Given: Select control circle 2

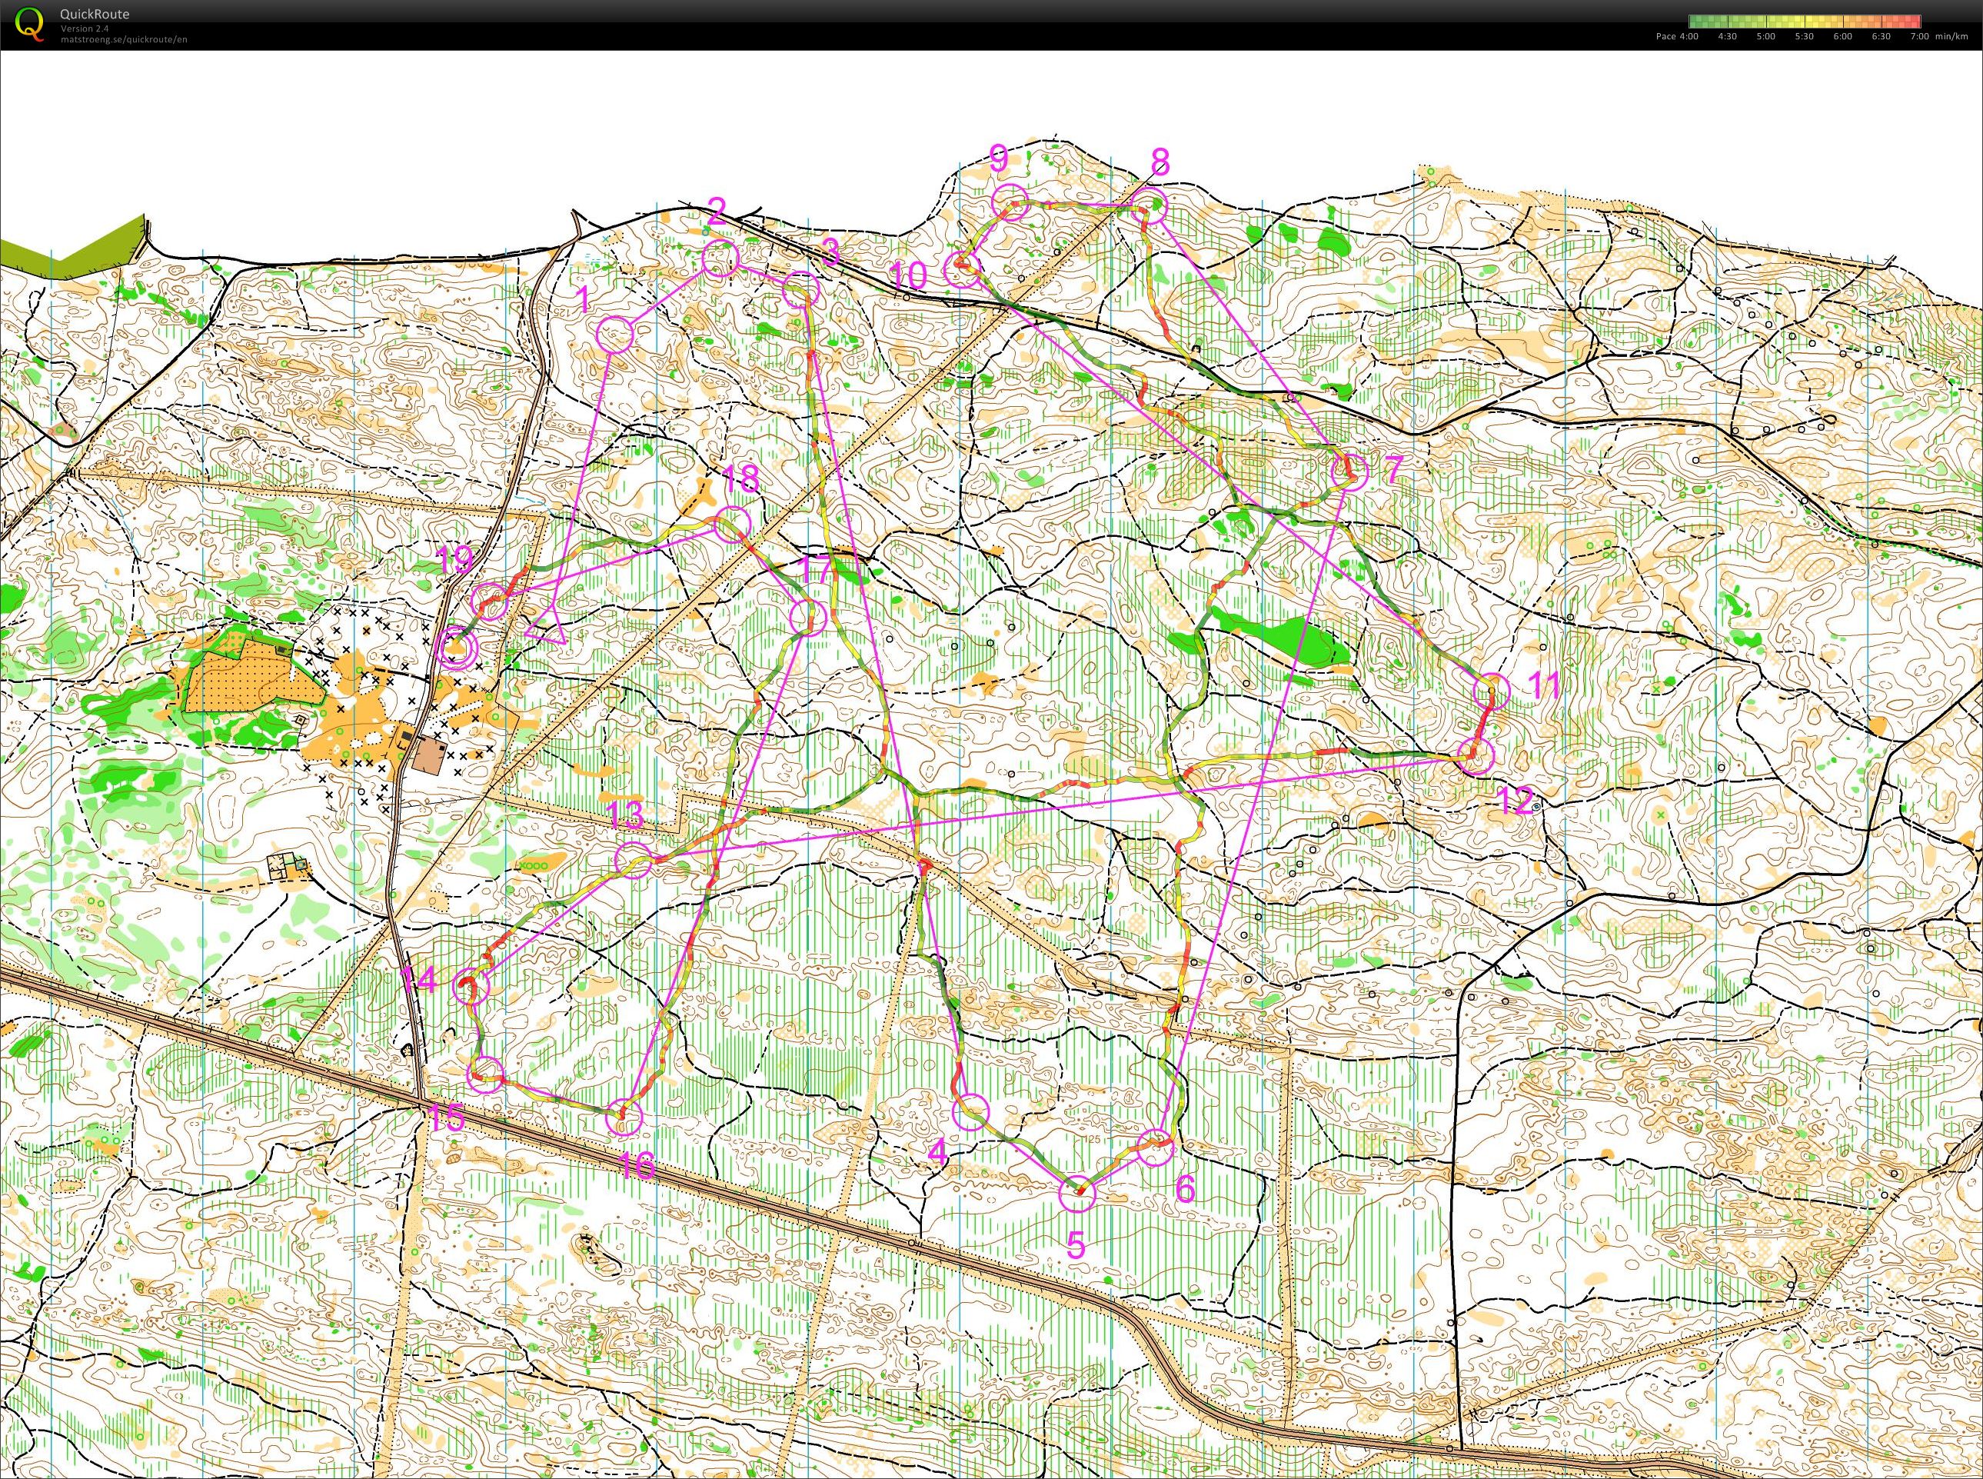Looking at the screenshot, I should pos(720,258).
